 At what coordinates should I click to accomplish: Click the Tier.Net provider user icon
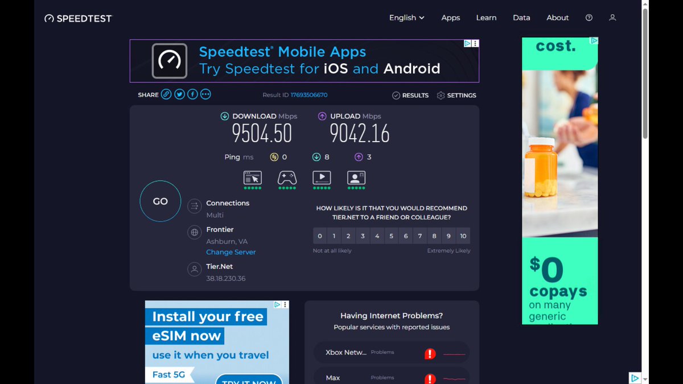195,270
